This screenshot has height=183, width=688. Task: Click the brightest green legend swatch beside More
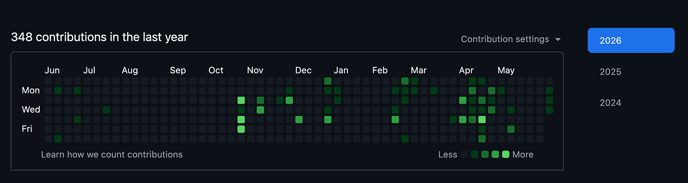click(506, 155)
